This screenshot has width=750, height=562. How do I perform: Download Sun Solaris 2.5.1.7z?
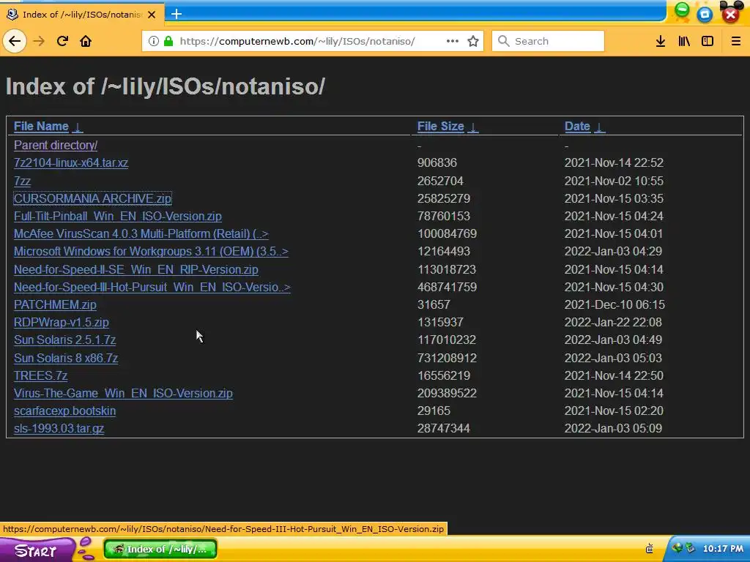64,340
